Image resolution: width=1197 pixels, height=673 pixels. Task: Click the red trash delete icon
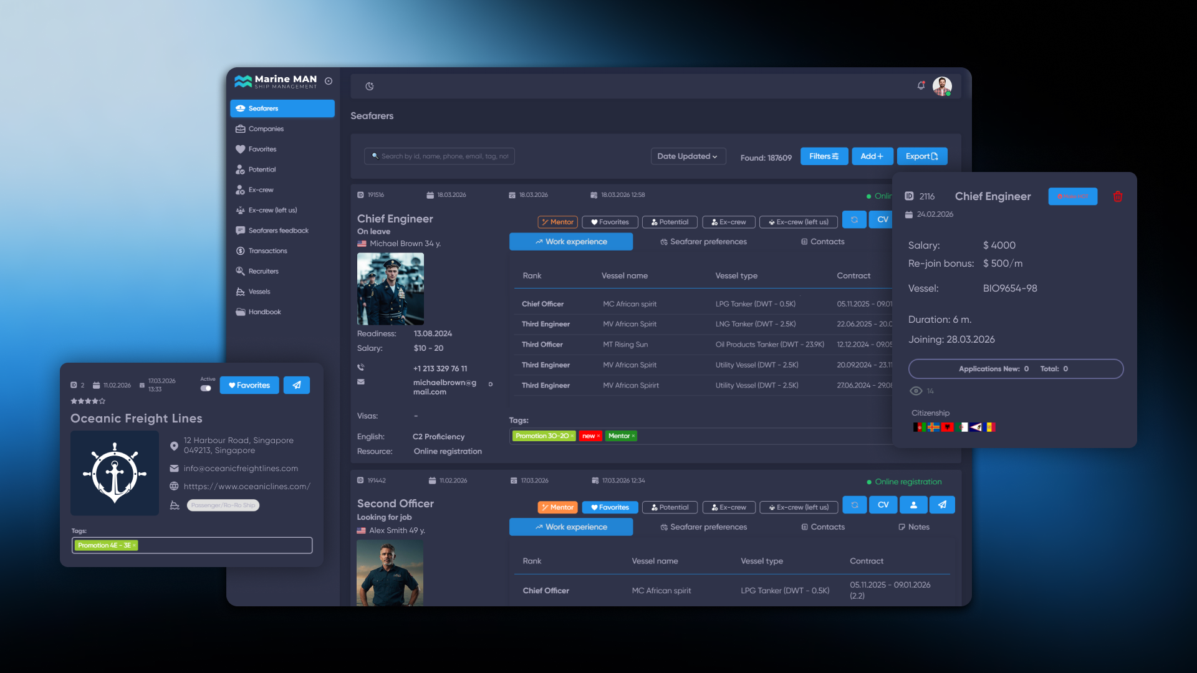pos(1118,196)
